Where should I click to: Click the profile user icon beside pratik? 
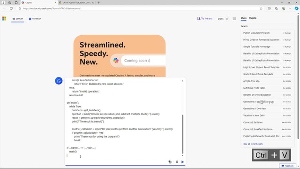pos(227,19)
